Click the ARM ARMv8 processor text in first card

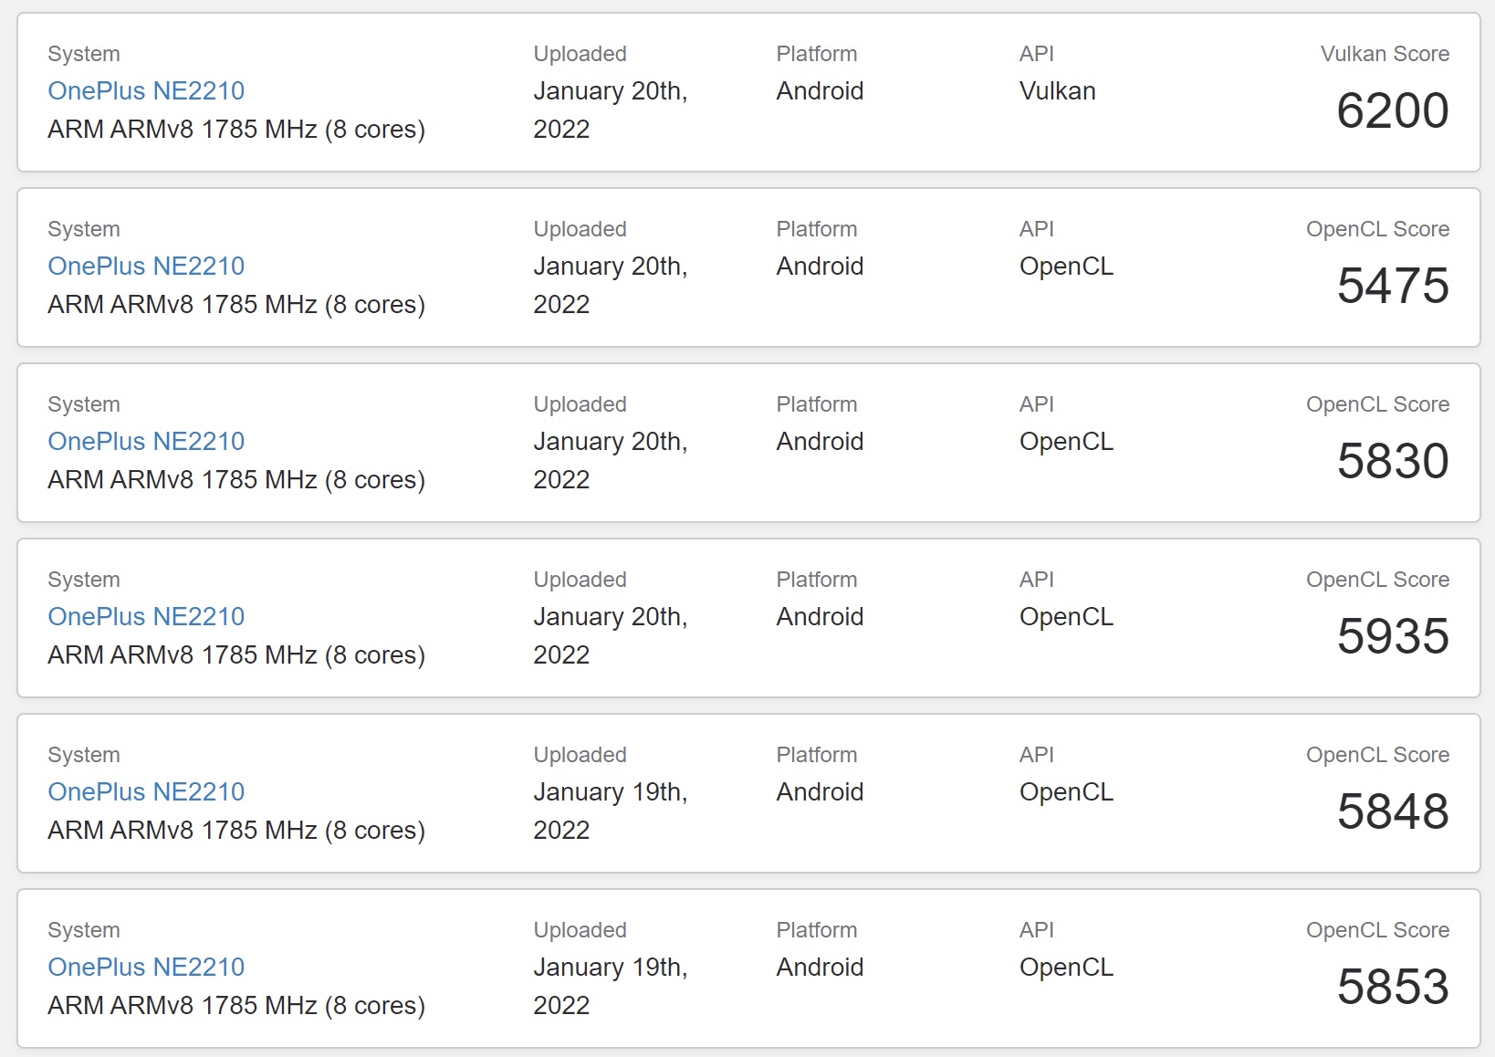point(236,130)
